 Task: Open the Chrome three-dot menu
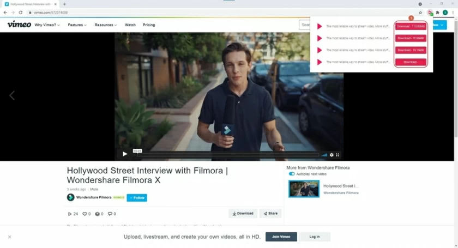[453, 13]
